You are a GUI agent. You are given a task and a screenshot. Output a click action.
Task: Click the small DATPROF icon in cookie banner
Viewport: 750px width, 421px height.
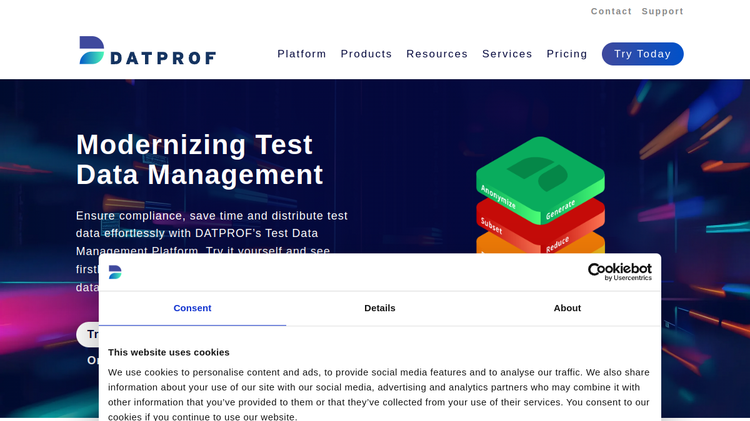[x=115, y=272]
